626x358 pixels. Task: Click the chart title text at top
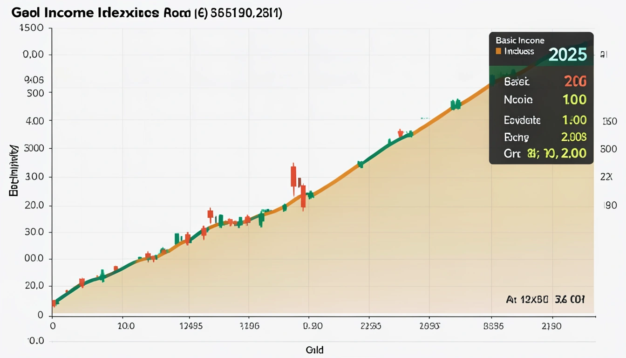click(146, 13)
